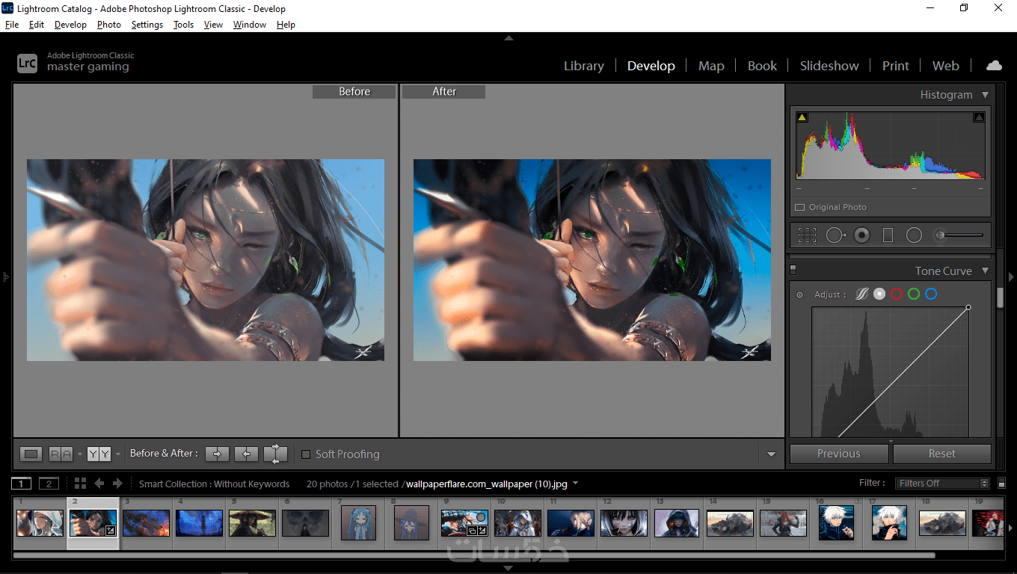
Task: Click the upper-right tone curve control point
Action: pyautogui.click(x=968, y=307)
